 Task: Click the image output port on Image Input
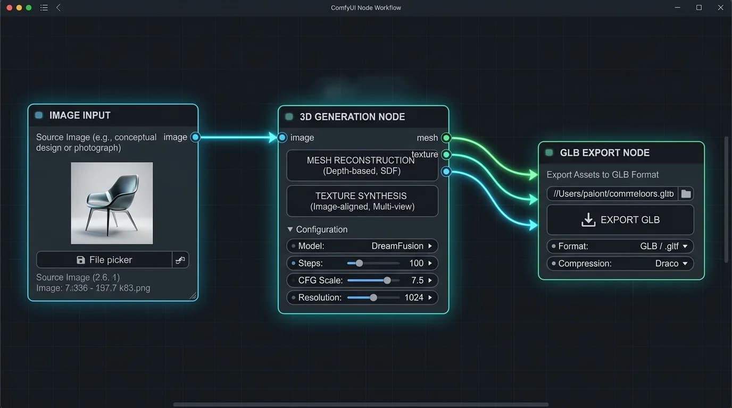coord(195,137)
